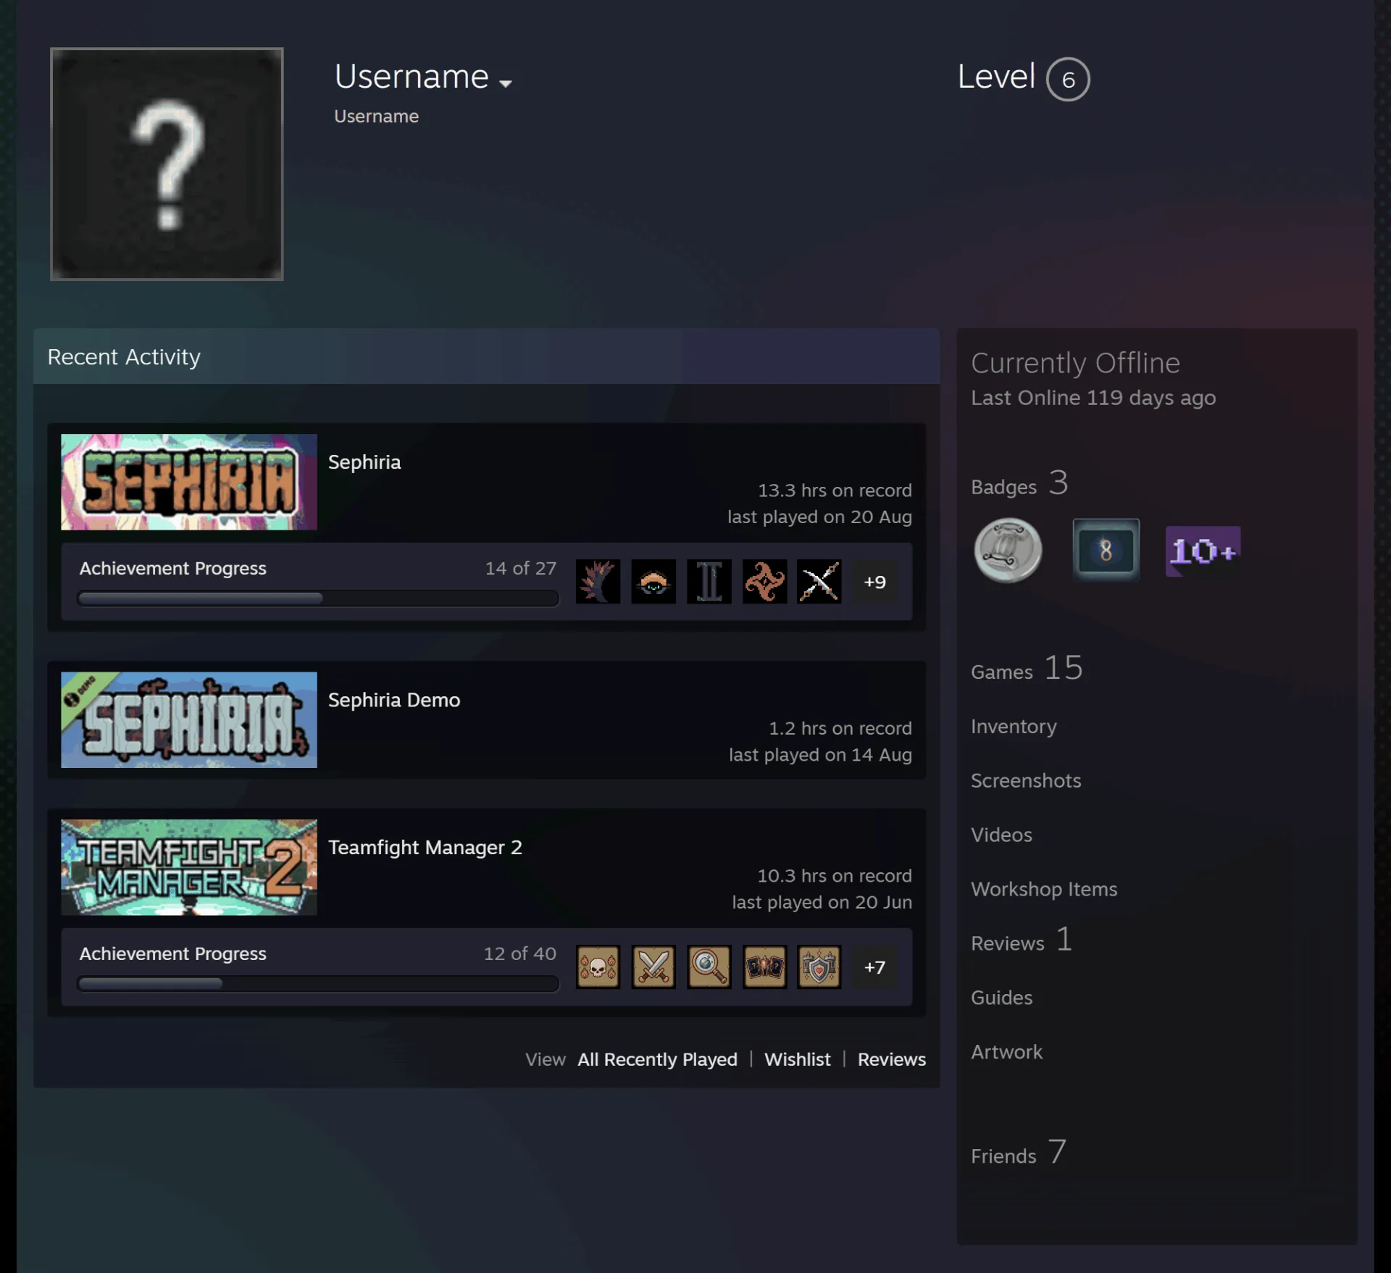This screenshot has width=1391, height=1273.
Task: Open the Videos link
Action: tap(1001, 835)
